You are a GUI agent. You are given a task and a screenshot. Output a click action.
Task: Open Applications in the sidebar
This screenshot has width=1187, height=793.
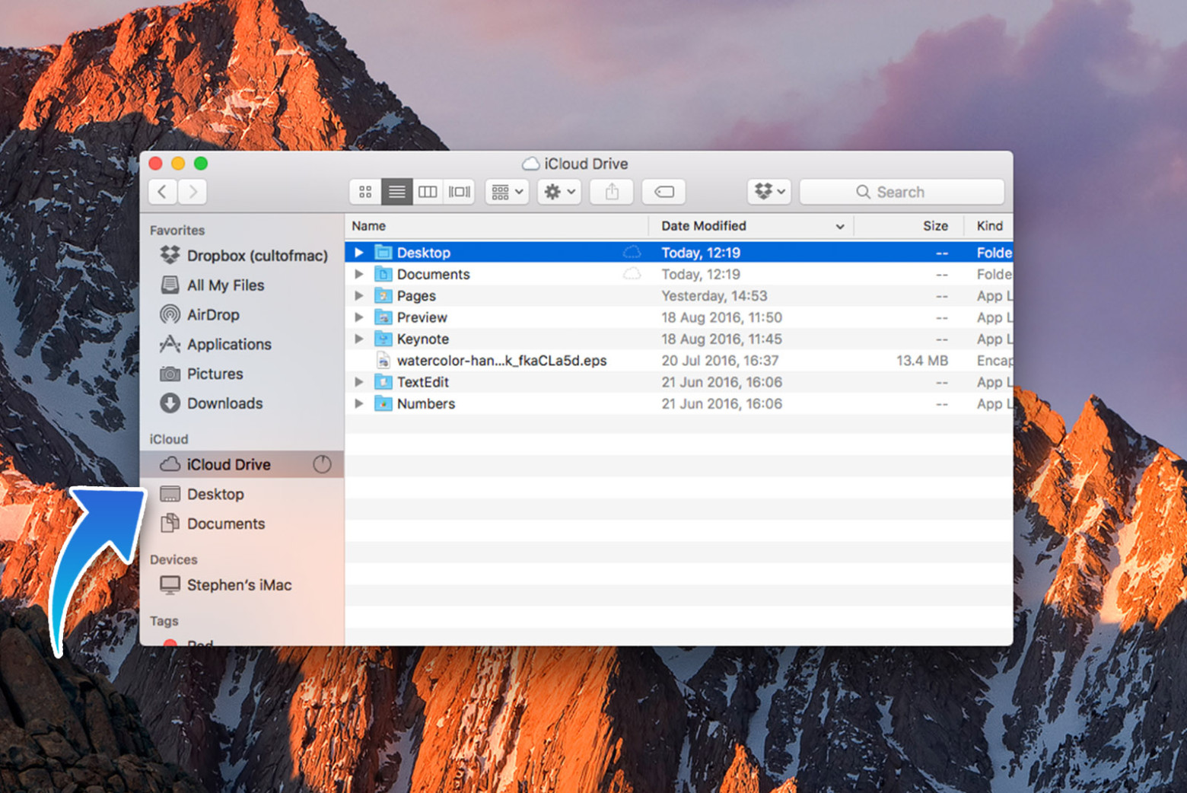pos(229,344)
